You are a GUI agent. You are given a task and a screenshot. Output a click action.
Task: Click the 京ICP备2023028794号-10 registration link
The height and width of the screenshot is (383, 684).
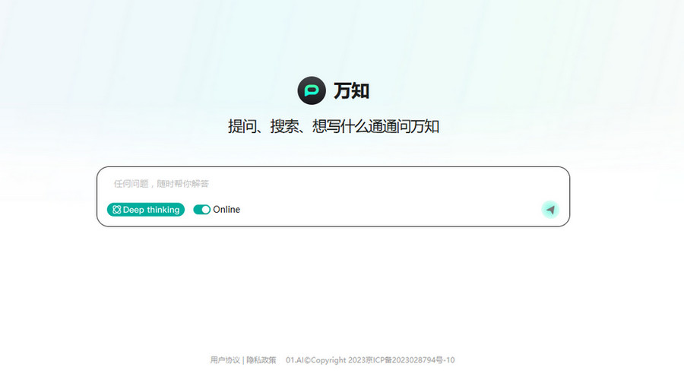click(x=410, y=360)
